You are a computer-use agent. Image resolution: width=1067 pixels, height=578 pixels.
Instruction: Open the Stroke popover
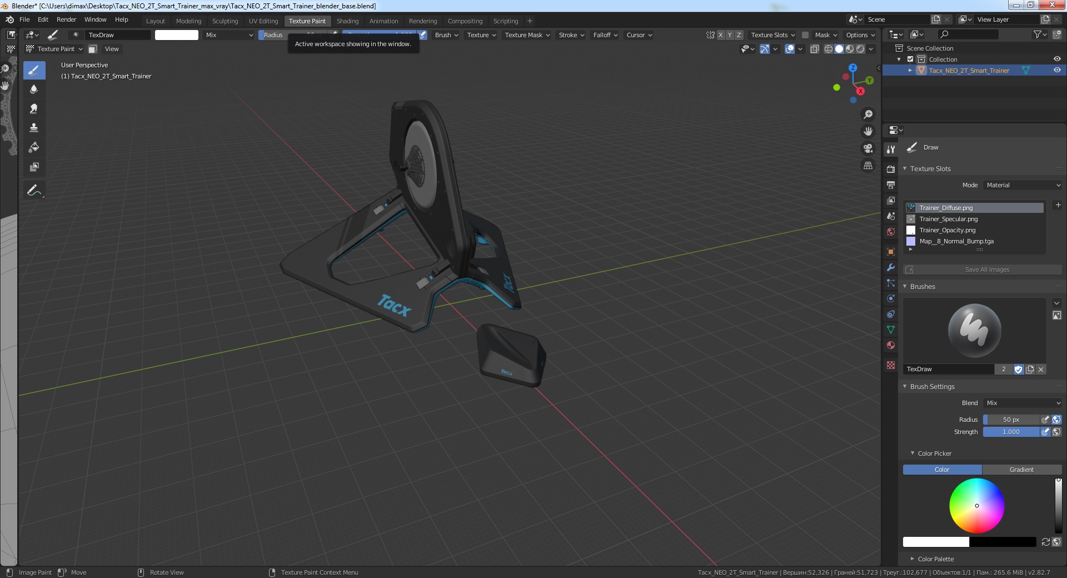click(x=571, y=35)
